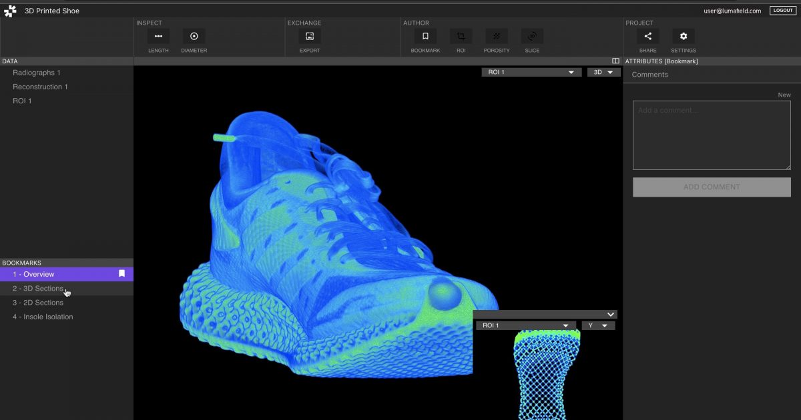
Task: Select Reconstruction 1 in the Data panel
Action: point(39,87)
